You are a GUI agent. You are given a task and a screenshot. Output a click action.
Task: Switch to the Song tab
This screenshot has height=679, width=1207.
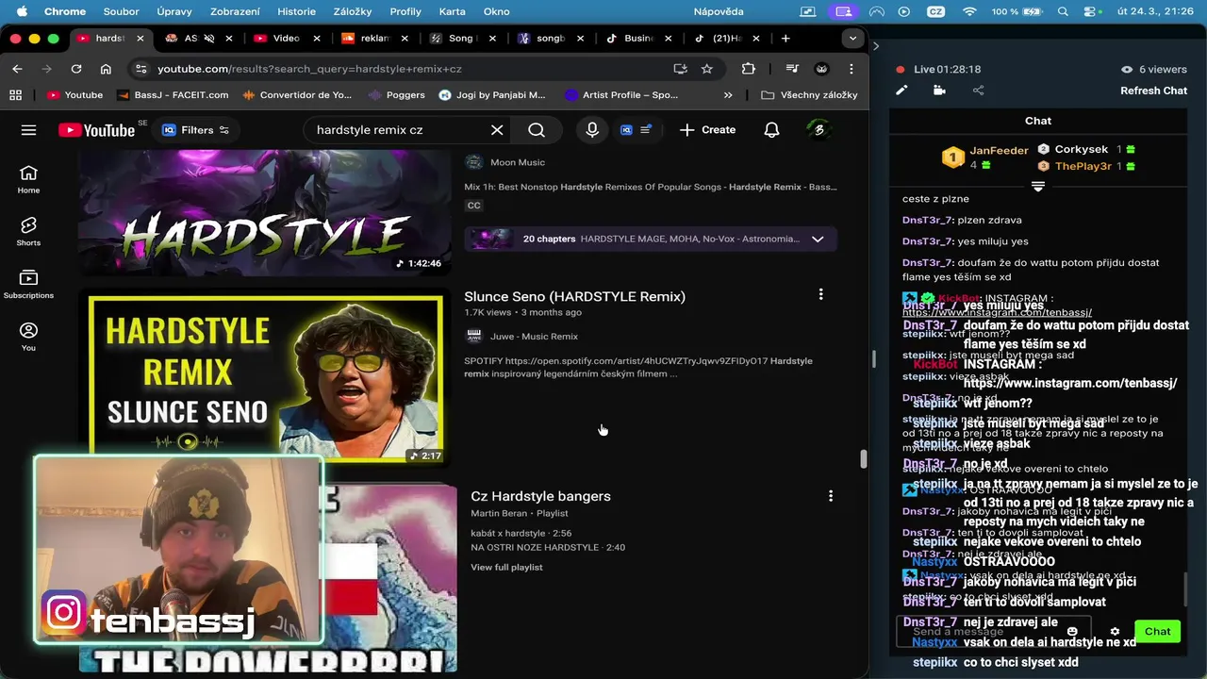[x=463, y=39]
